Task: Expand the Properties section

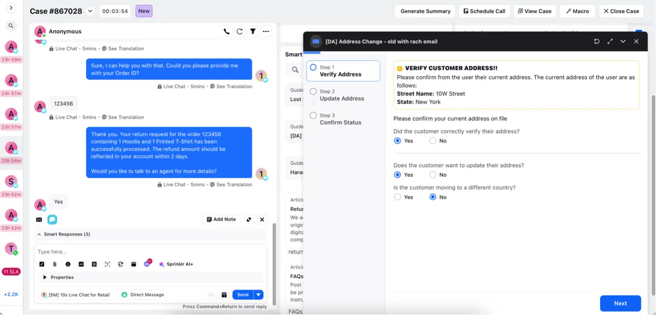Action: (x=59, y=277)
